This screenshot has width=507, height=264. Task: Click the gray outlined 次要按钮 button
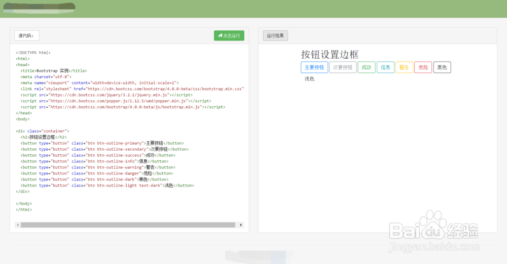pos(343,67)
